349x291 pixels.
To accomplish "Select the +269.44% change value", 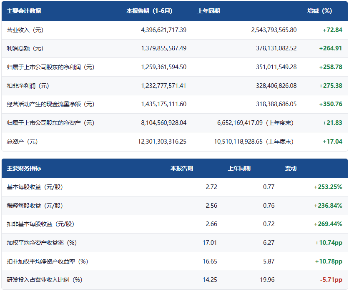I will coord(328,224).
